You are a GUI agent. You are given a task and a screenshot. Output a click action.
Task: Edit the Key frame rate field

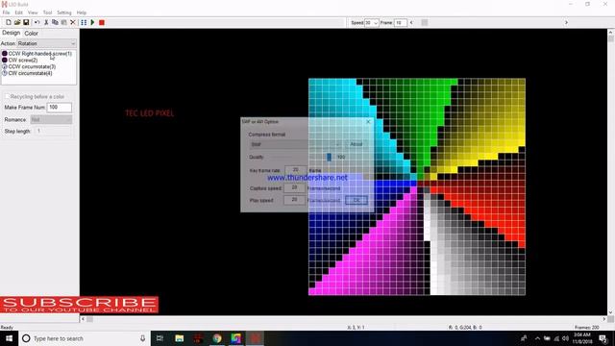[295, 170]
